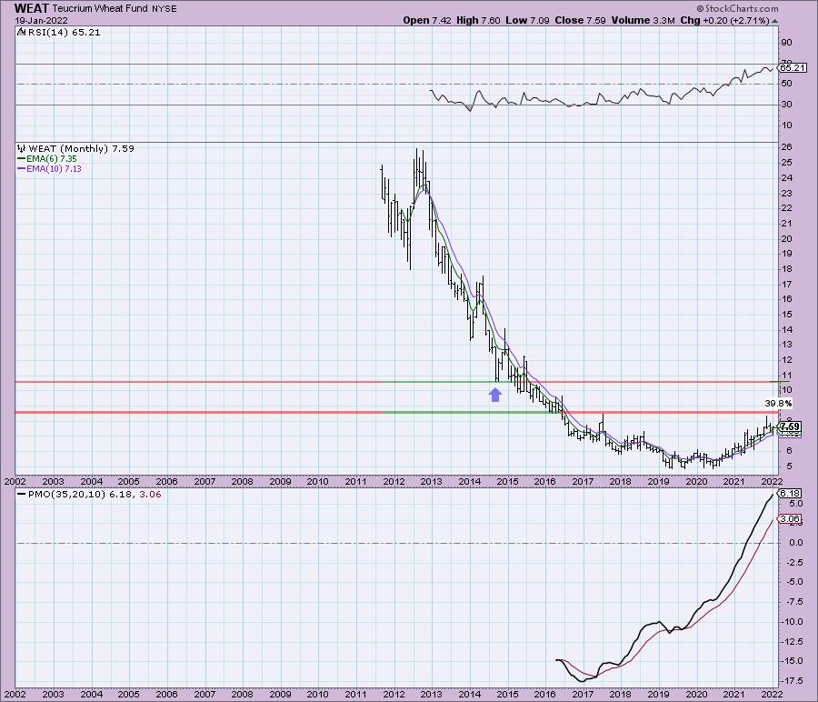This screenshot has width=818, height=702.
Task: Click the -17.5 label on the PMO axis
Action: (792, 680)
